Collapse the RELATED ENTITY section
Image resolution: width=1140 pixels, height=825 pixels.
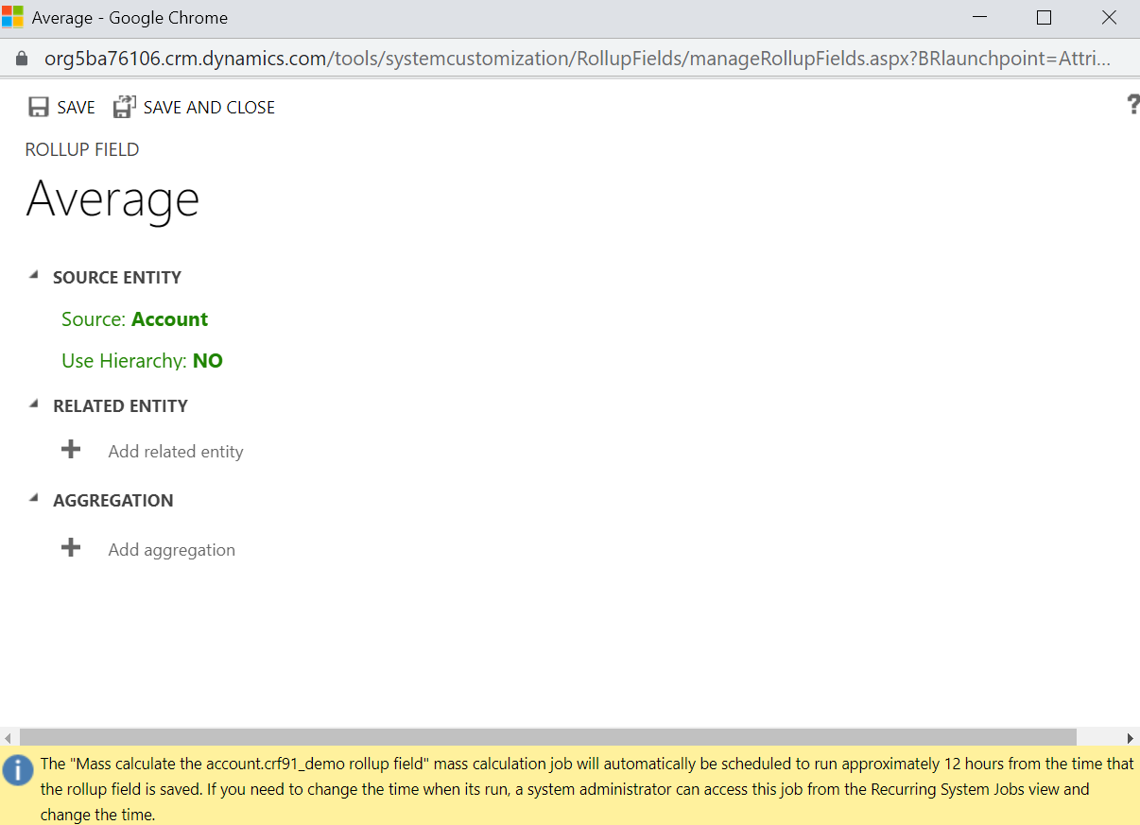[34, 404]
